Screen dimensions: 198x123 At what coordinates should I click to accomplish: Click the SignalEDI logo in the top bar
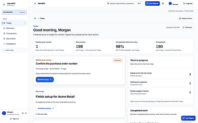point(35,3)
